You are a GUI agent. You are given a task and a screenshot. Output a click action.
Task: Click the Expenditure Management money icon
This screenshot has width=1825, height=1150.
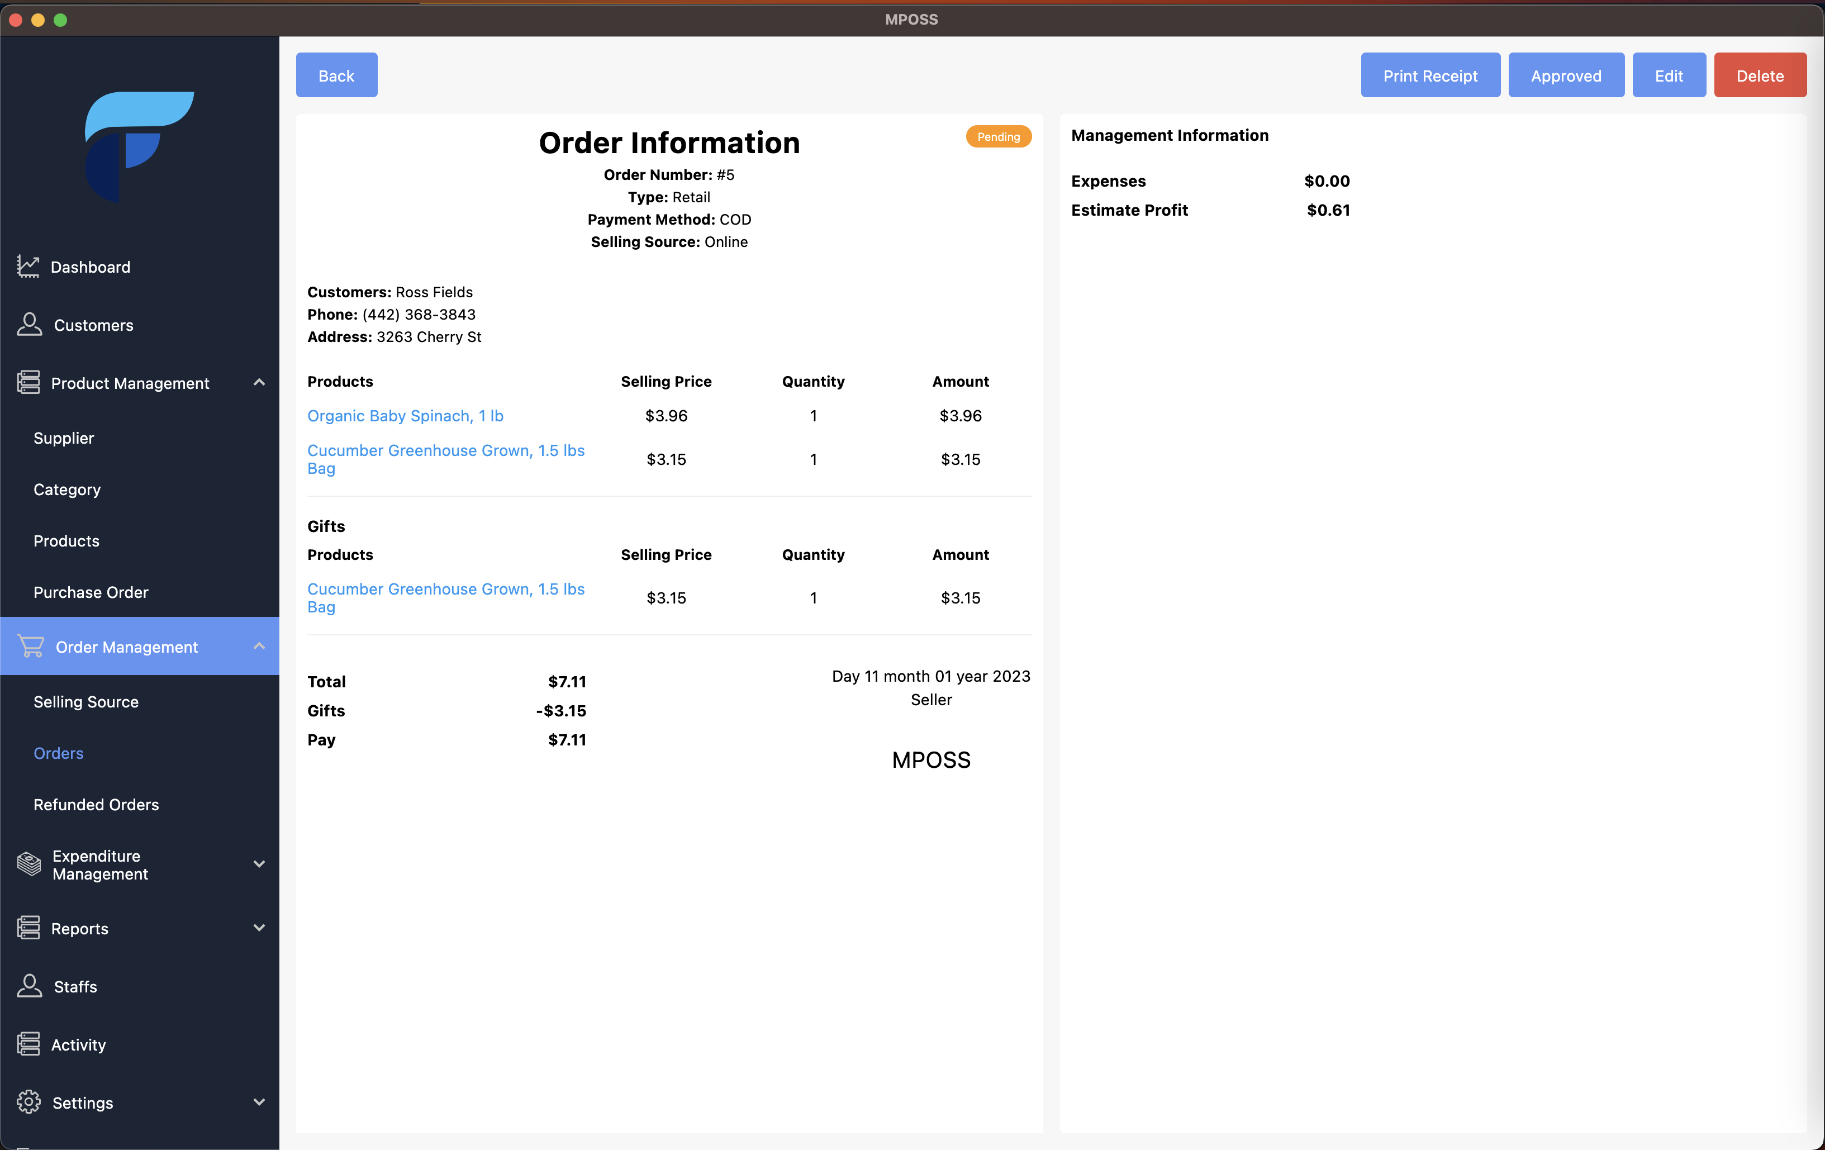click(x=29, y=863)
